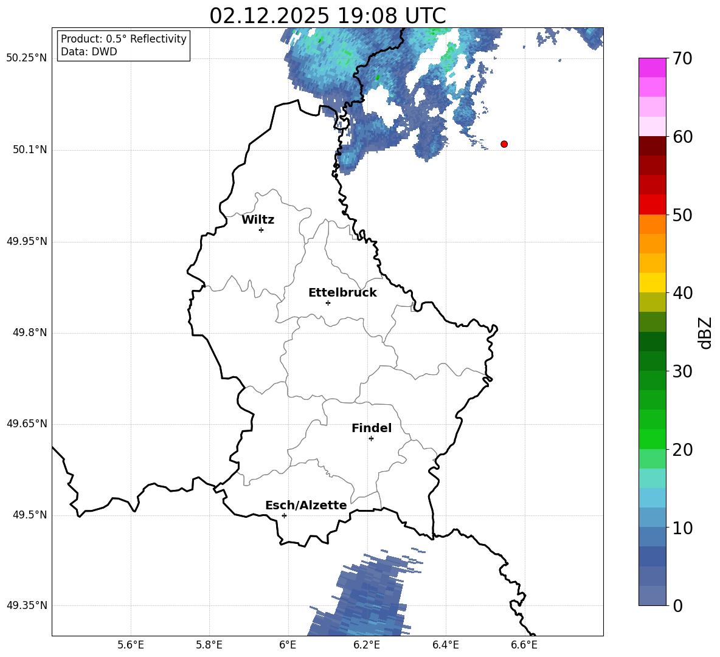
Task: Click the title 02.12.2025 19:08 UTC
Action: [x=327, y=16]
